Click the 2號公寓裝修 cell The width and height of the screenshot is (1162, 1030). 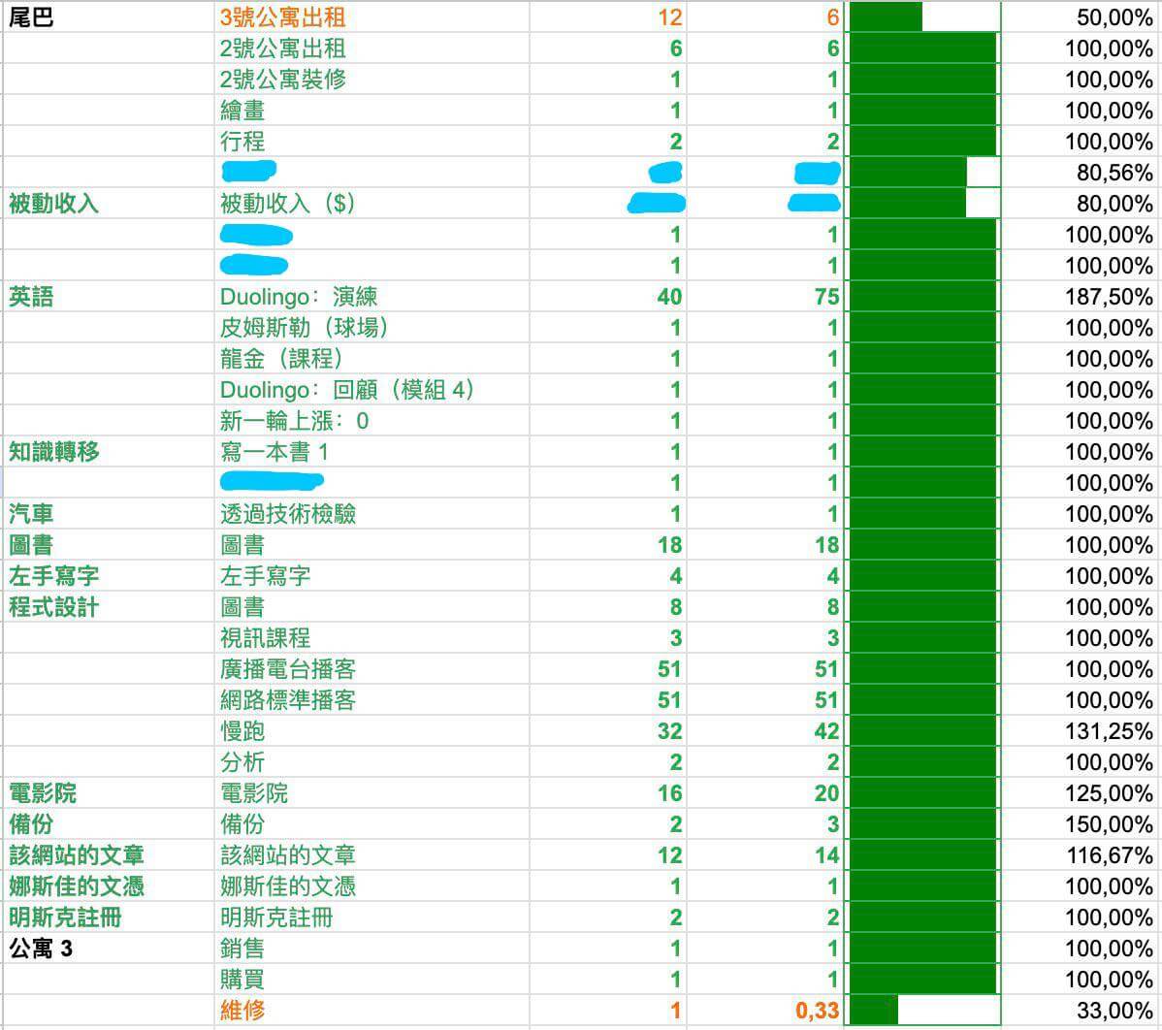[x=372, y=80]
